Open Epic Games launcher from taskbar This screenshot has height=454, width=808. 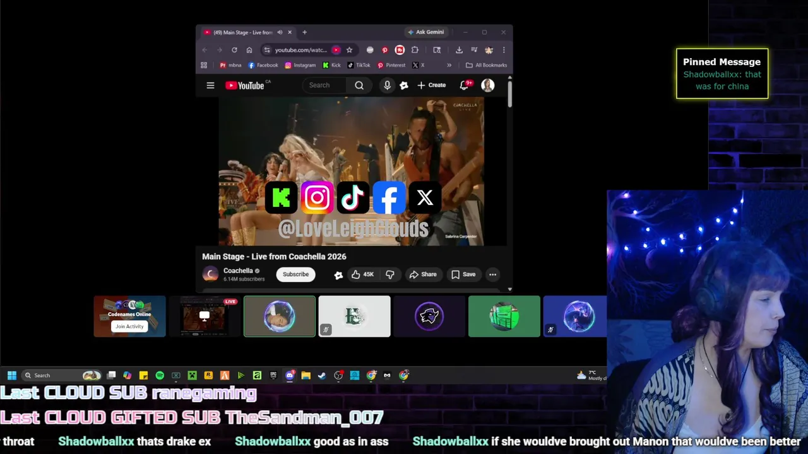click(273, 375)
